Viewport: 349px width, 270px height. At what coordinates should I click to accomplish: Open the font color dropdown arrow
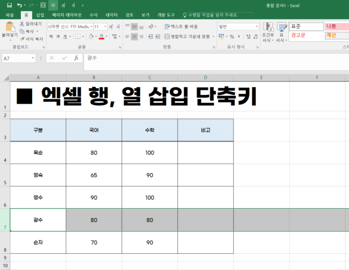pos(107,37)
